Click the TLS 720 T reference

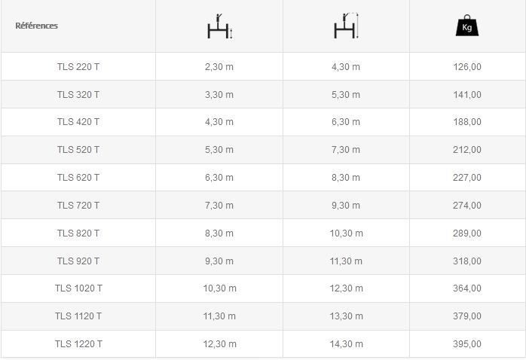78,206
